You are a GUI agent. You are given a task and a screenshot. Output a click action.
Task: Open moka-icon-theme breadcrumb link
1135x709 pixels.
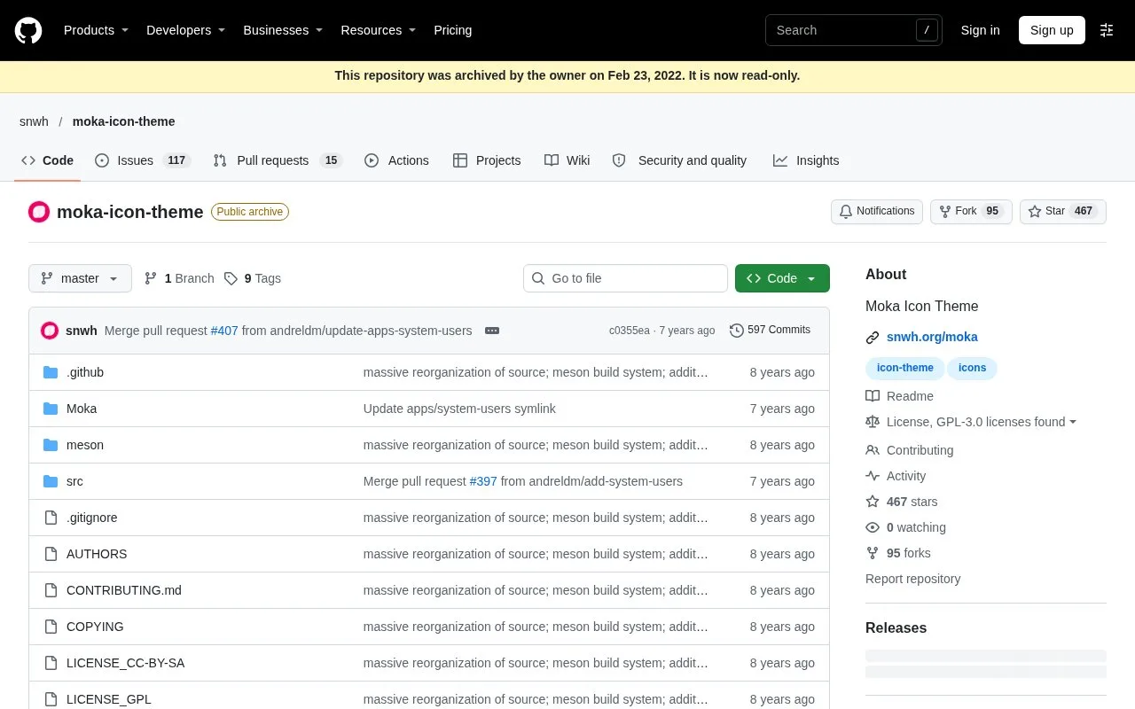coord(123,121)
